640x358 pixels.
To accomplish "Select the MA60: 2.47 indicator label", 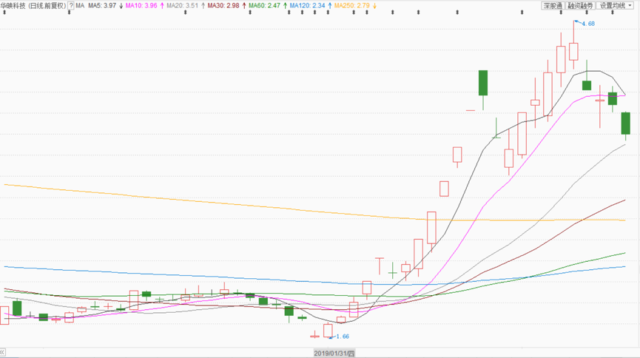I will pos(264,6).
